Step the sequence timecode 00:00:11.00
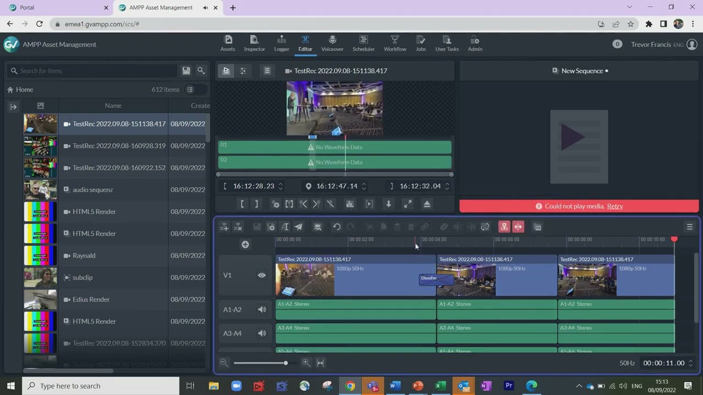703x395 pixels. coord(690,363)
